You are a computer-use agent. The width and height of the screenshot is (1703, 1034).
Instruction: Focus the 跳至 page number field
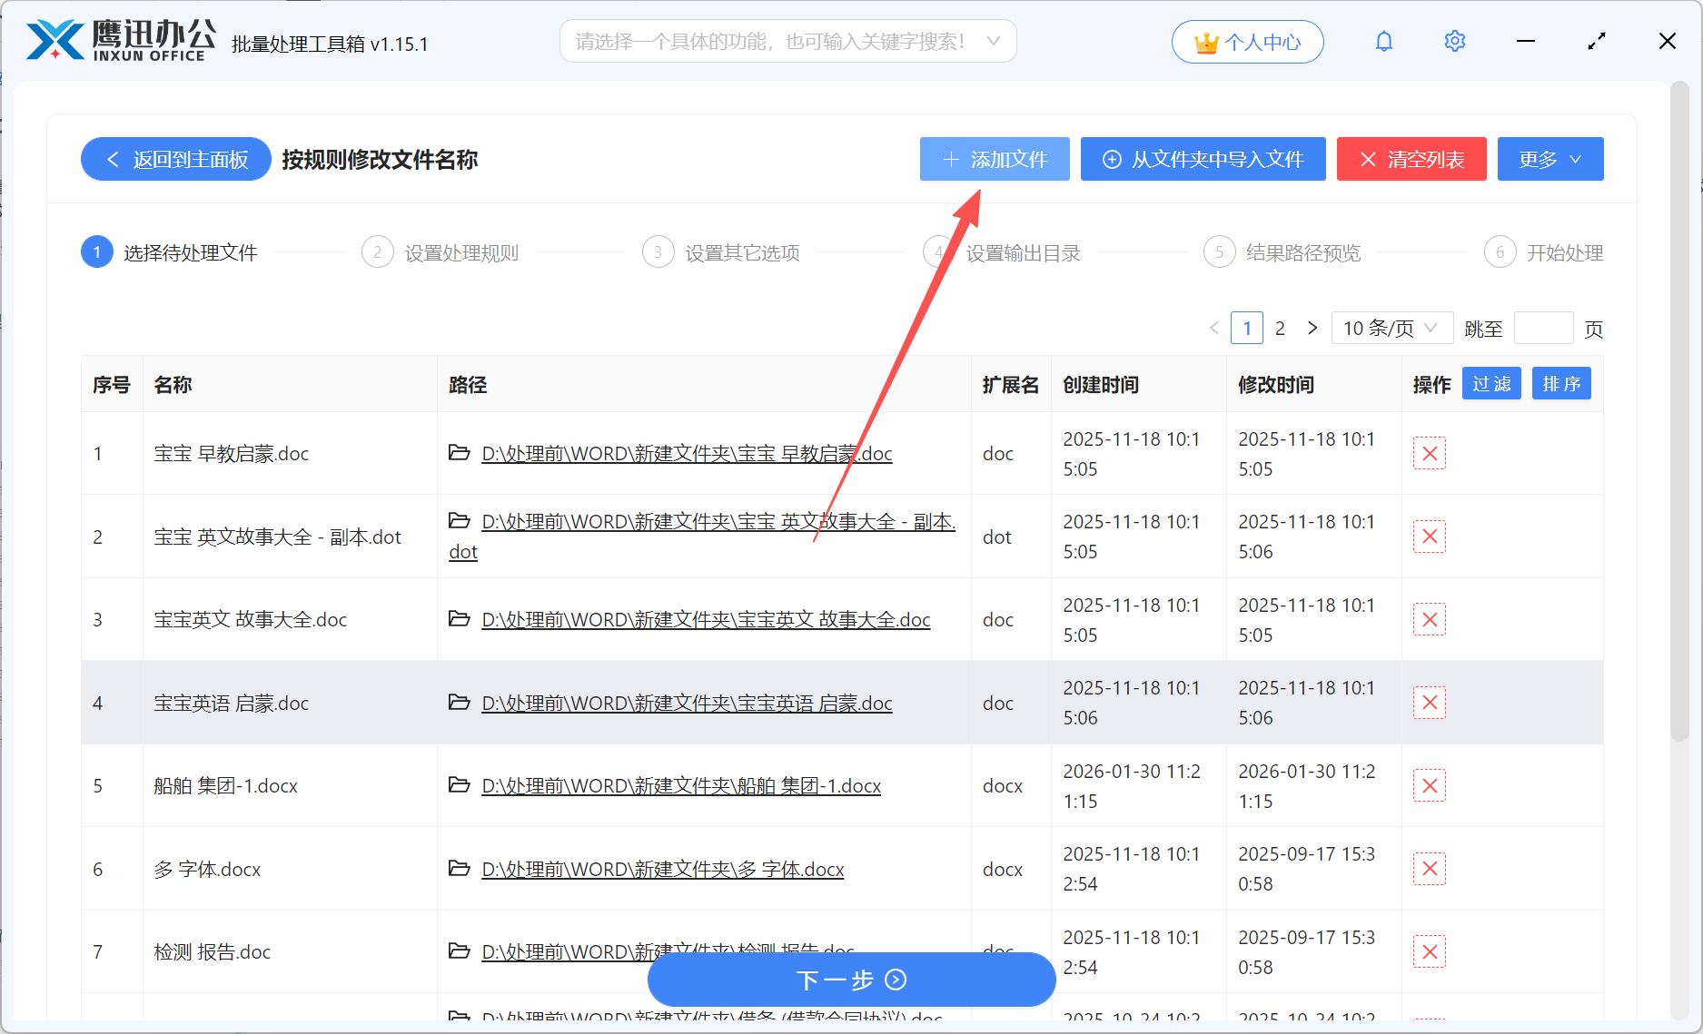(1544, 328)
